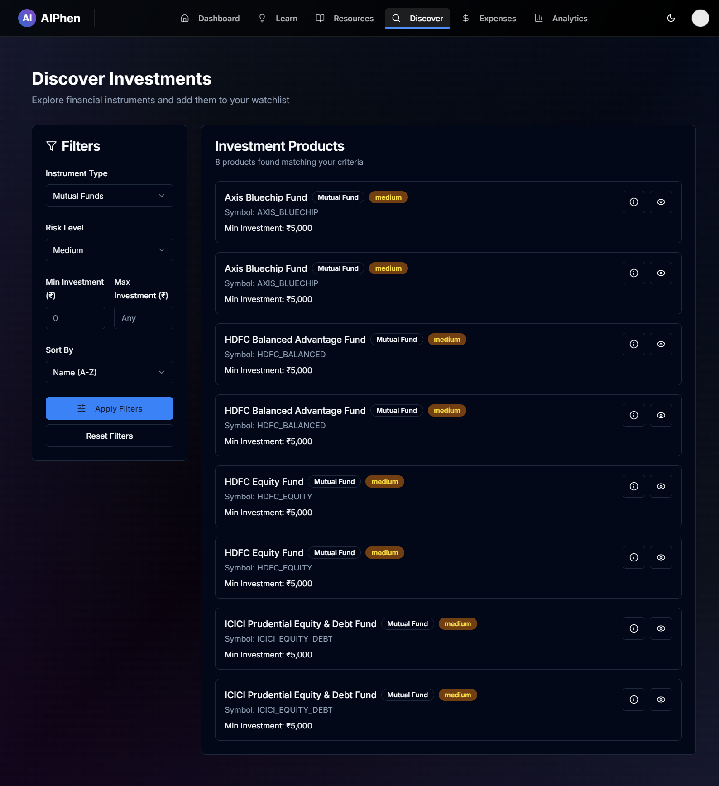719x786 pixels.
Task: View info on the first HDFC Equity Fund
Action: 634,486
